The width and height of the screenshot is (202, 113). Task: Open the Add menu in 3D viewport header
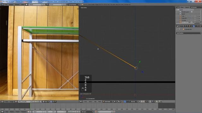click(95, 101)
